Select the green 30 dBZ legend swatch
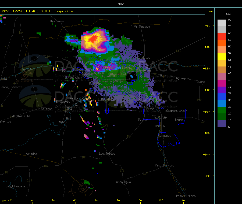Viewport: 242px width, 204px height. [222, 110]
